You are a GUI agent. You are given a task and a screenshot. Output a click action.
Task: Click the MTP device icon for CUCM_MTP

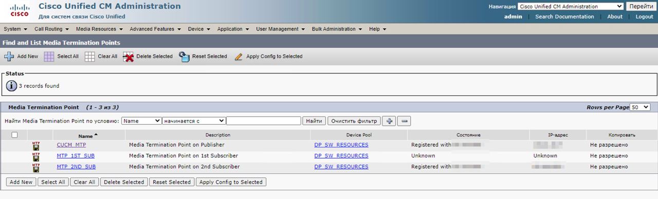(36, 145)
